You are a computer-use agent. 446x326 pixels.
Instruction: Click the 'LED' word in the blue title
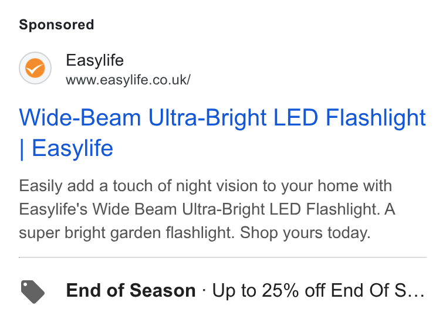[296, 117]
